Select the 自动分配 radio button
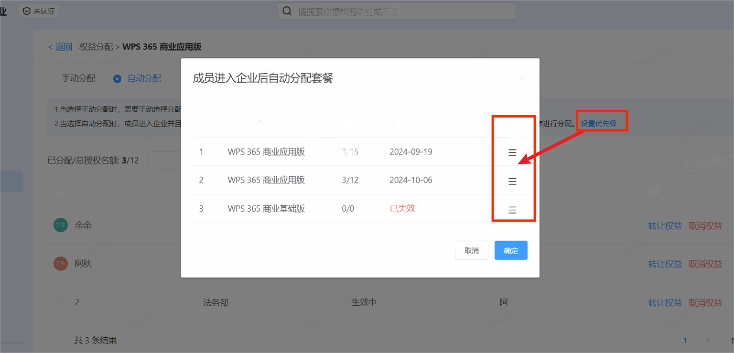Image resolution: width=734 pixels, height=353 pixels. [x=118, y=79]
